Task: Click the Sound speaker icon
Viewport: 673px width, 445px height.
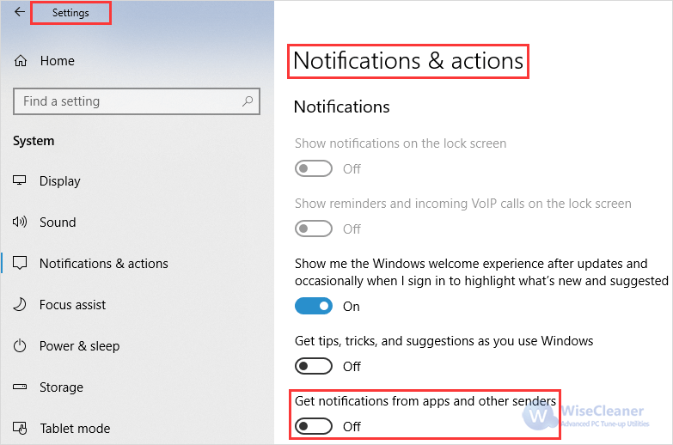Action: (x=20, y=222)
